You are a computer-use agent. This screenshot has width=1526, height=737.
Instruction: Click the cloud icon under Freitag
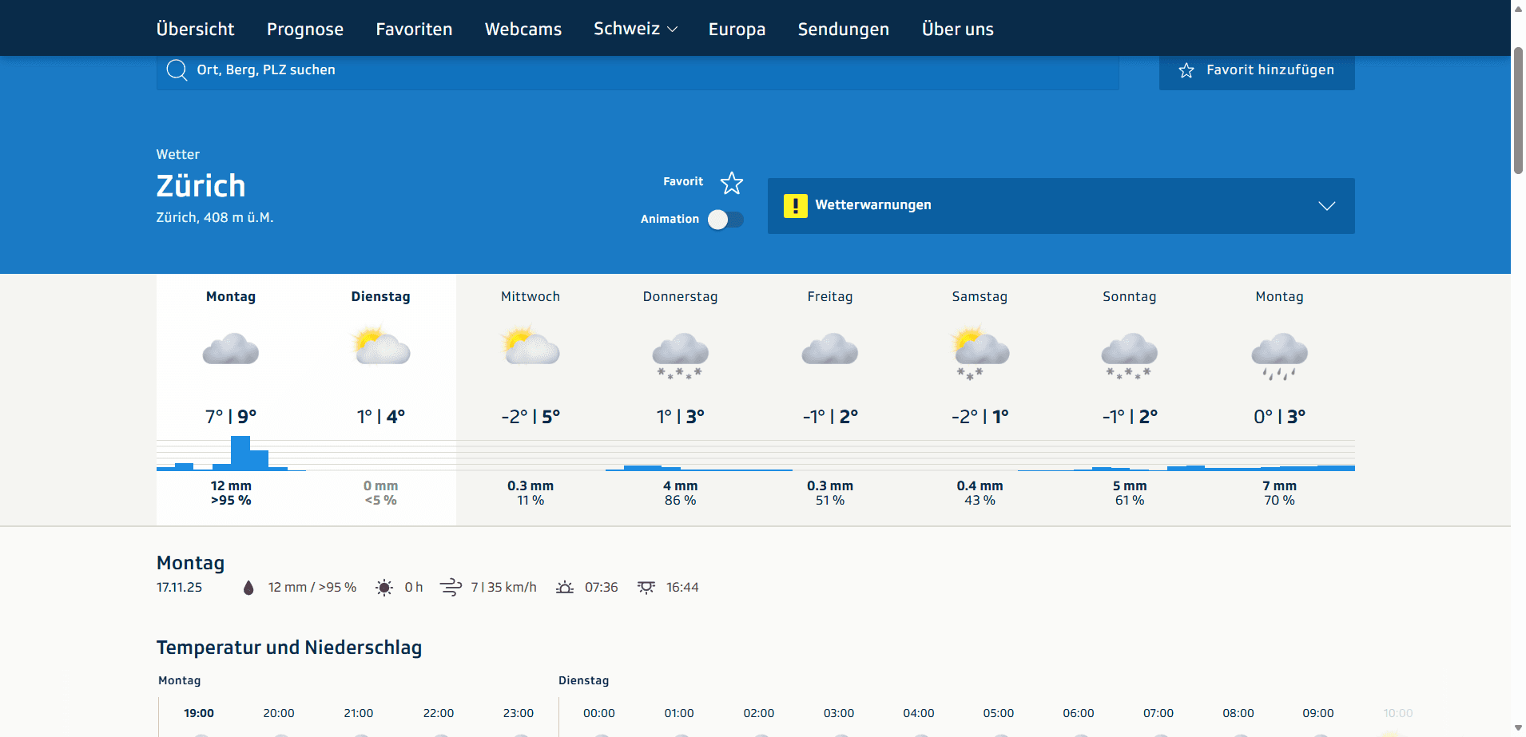830,350
